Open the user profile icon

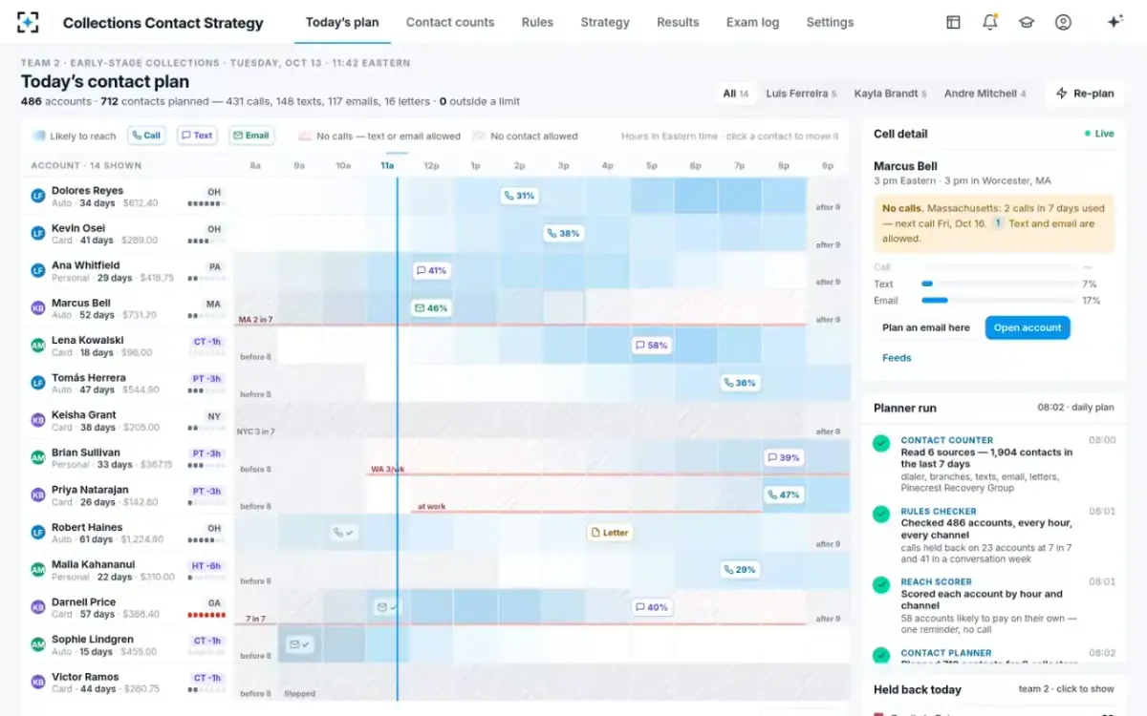1063,22
